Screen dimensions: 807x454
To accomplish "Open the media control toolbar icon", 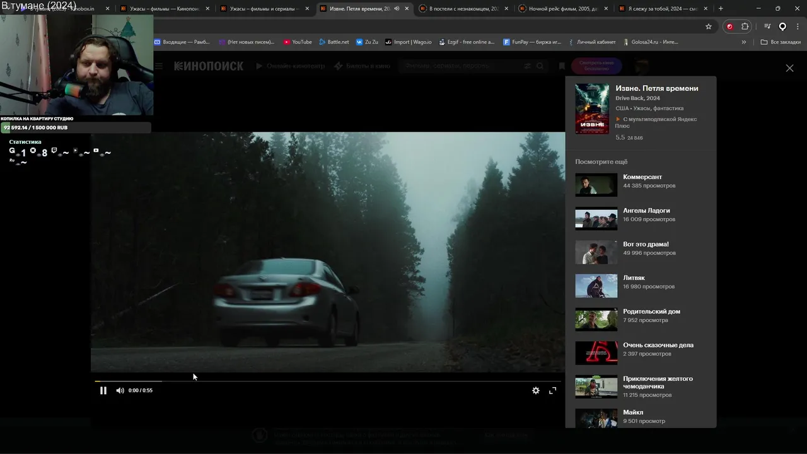I will click(x=767, y=26).
